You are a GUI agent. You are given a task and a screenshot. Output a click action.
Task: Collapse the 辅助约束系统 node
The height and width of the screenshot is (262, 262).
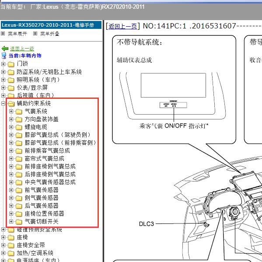coord(3,103)
